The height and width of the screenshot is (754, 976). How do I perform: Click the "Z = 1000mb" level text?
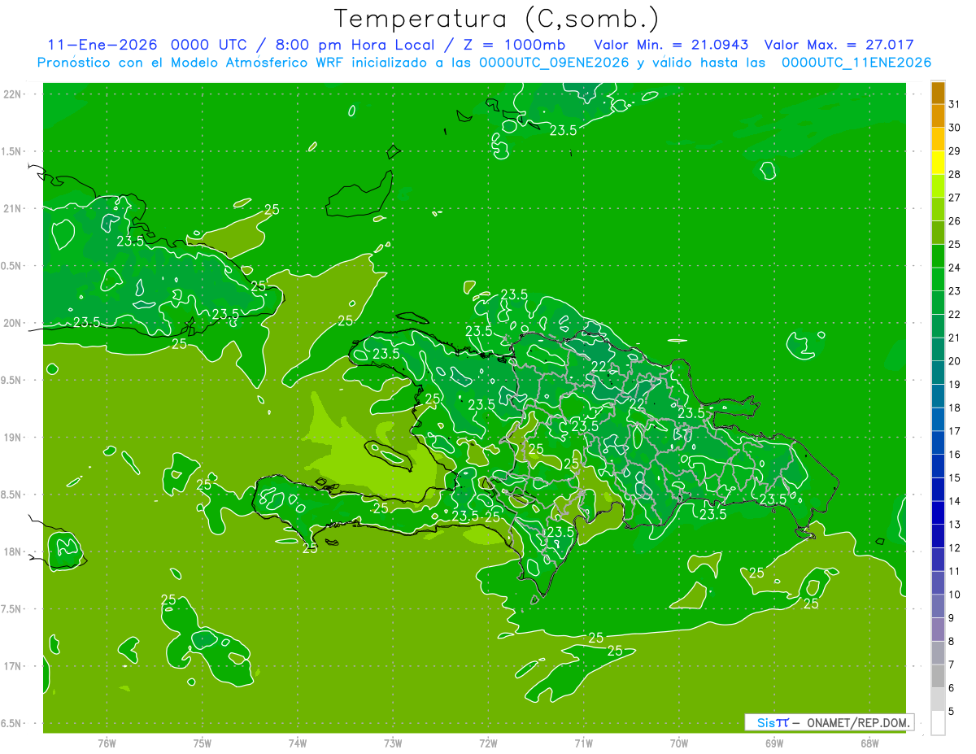[516, 45]
